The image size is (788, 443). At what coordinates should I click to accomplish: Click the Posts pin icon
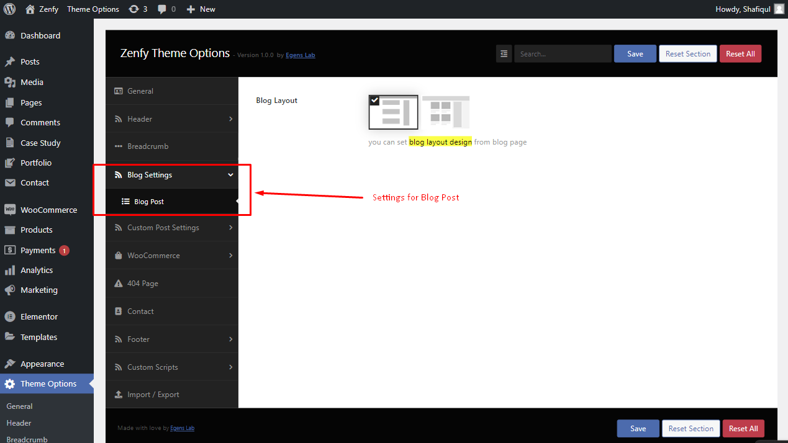point(10,61)
